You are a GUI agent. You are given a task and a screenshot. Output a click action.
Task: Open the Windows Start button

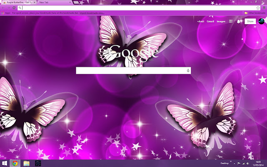point(5,163)
